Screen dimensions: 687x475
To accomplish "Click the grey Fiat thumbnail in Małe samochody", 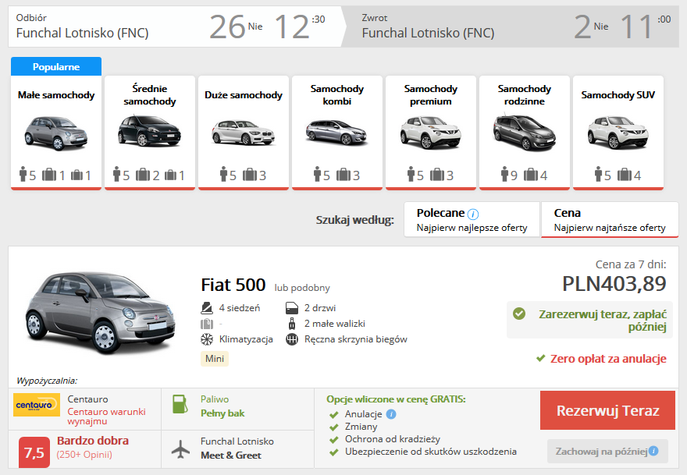I will (x=56, y=133).
